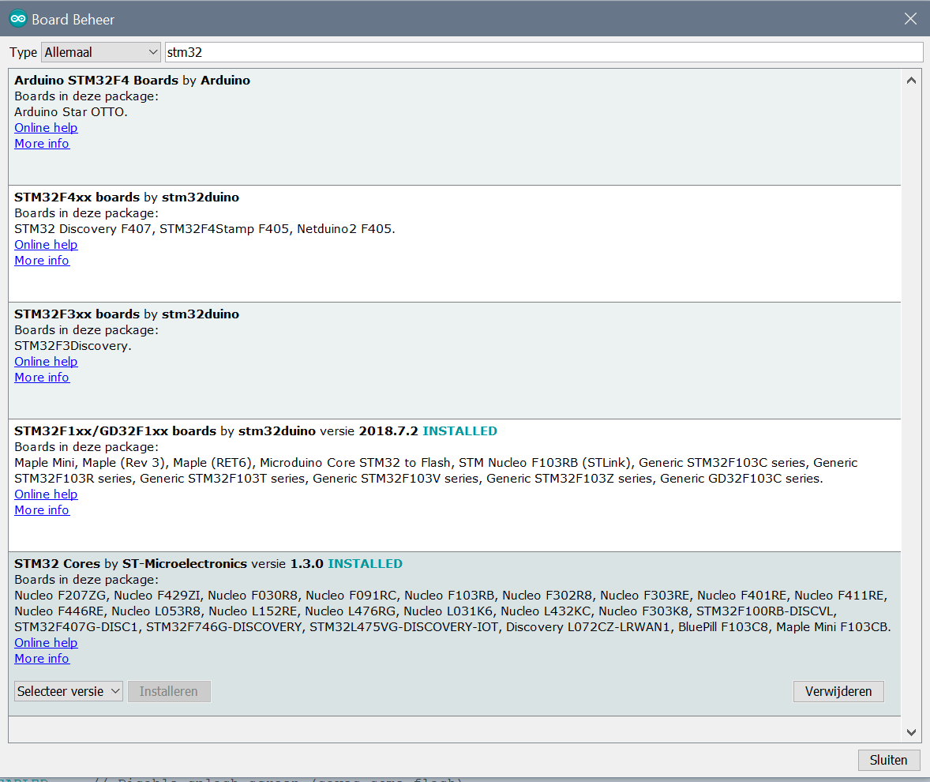Open Online help for STM32F1xx/GD32F1xx boards
Image resolution: width=930 pixels, height=782 pixels.
[46, 494]
